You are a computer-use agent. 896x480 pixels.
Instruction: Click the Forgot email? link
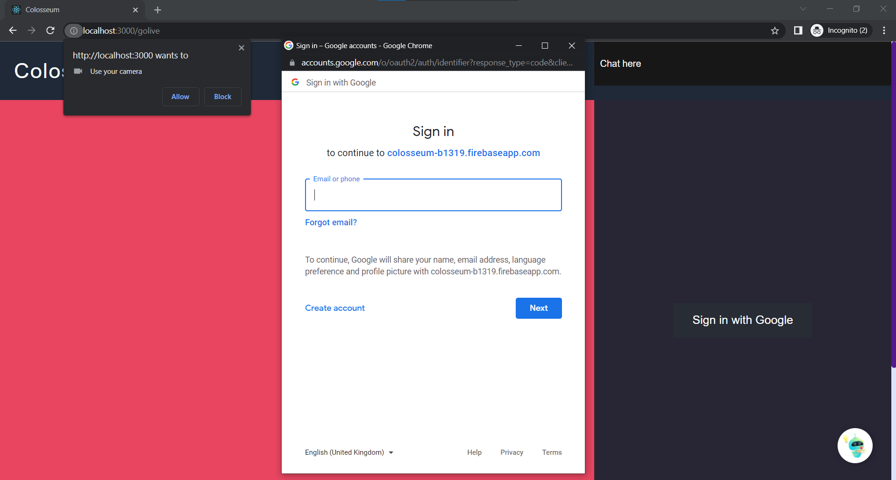click(x=331, y=222)
